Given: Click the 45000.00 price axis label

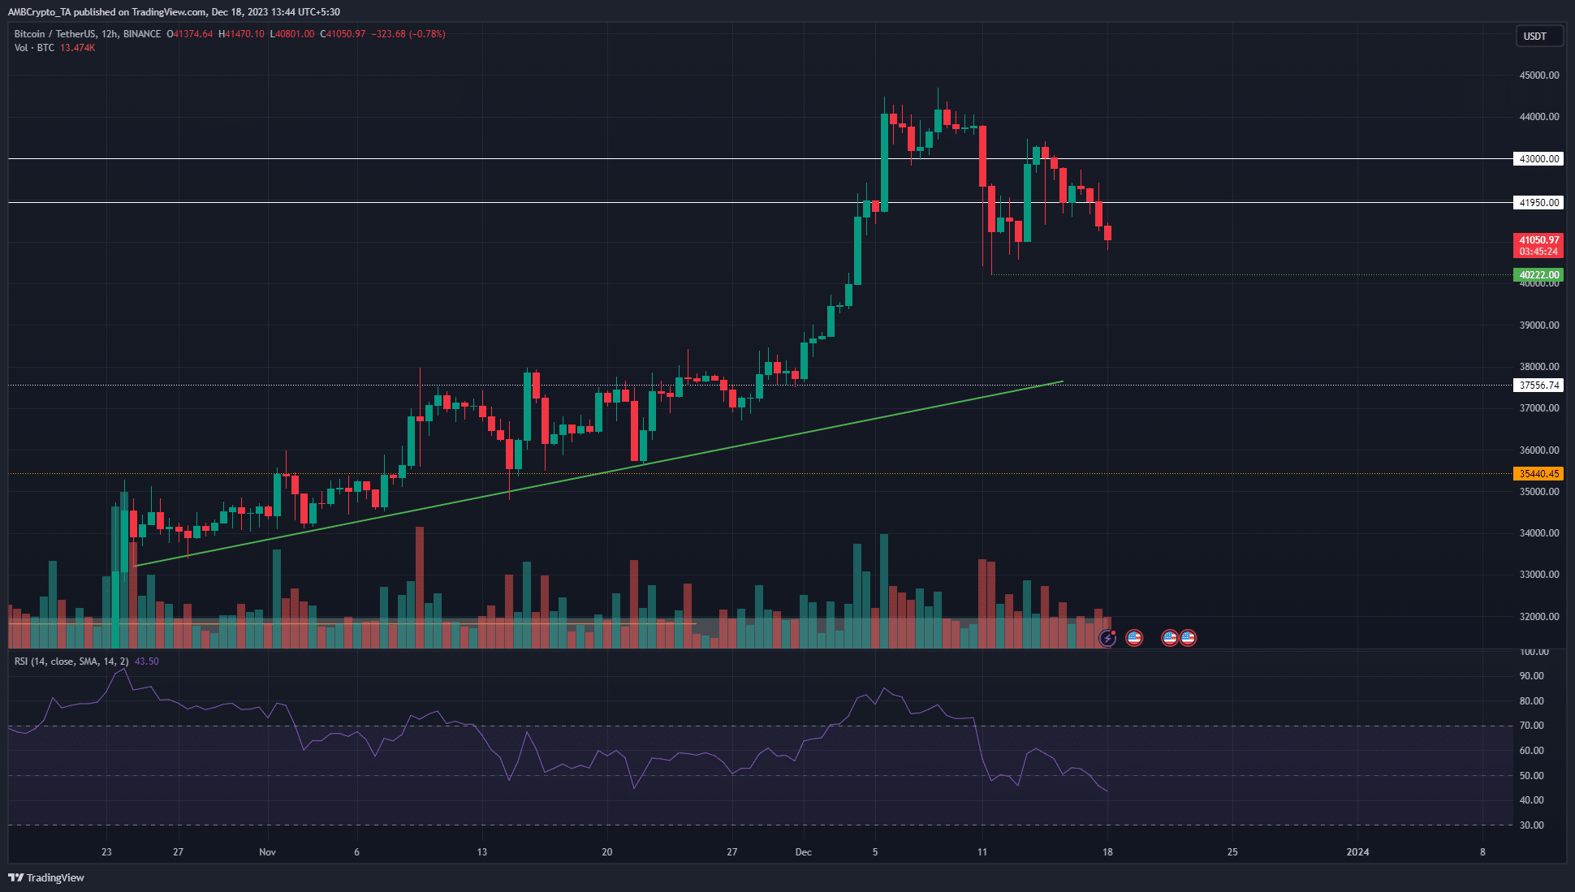Looking at the screenshot, I should point(1539,75).
